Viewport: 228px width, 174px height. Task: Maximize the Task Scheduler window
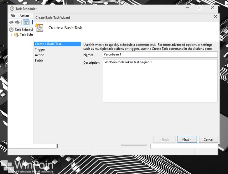199,8
